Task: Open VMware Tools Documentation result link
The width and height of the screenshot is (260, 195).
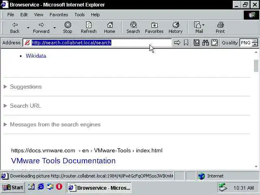Action: click(x=63, y=161)
